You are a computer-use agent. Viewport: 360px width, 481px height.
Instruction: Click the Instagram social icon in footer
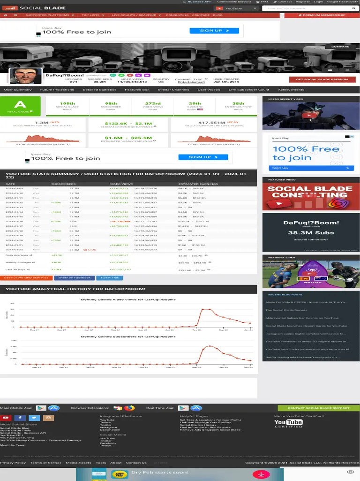tap(48, 418)
